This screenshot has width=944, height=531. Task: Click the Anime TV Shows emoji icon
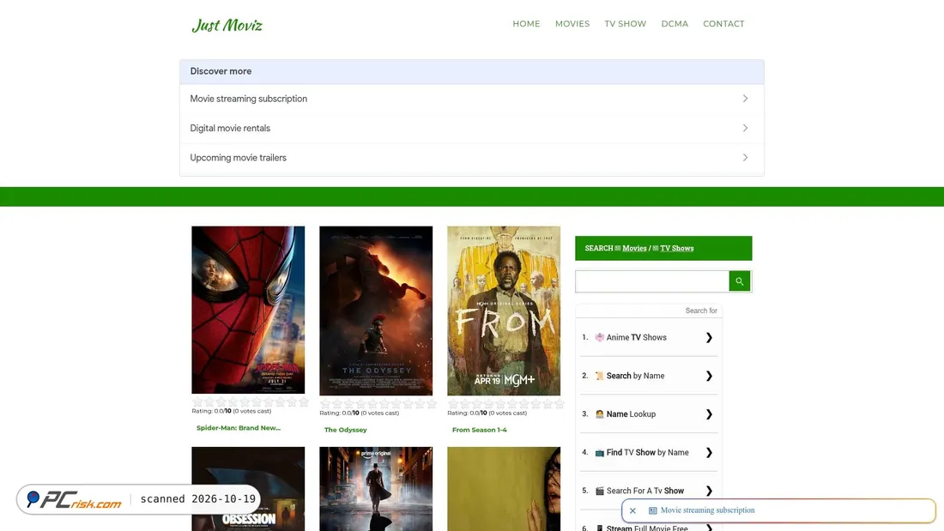(x=599, y=338)
